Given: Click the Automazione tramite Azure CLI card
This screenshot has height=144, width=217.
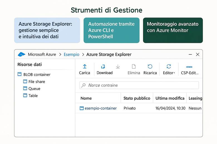Looking at the screenshot, I should pos(112,30).
